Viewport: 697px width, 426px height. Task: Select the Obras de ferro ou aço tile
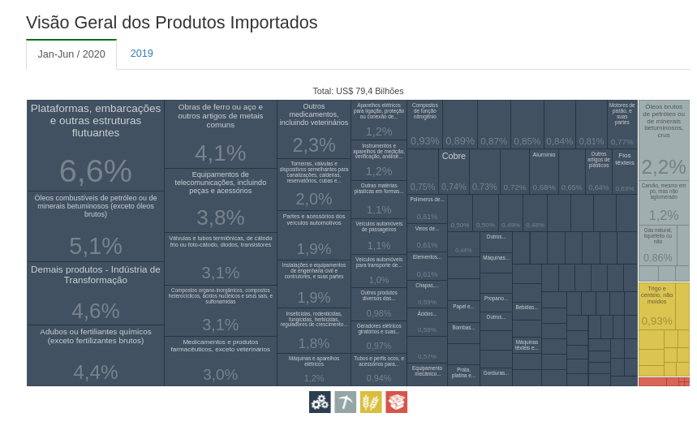(x=221, y=134)
